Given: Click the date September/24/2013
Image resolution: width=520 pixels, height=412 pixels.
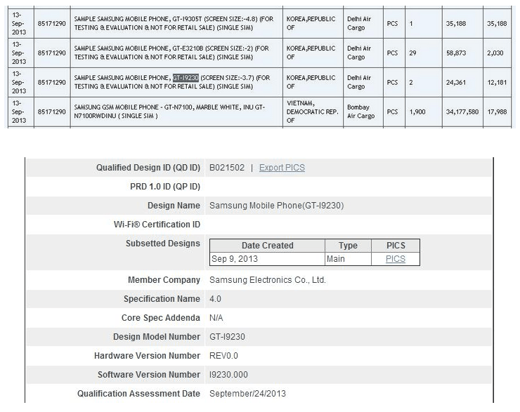Looking at the screenshot, I should coord(248,394).
